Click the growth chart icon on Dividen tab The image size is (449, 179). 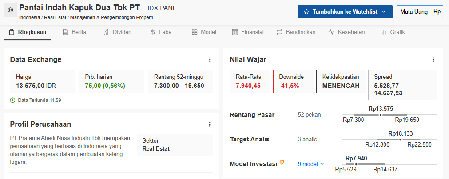point(107,32)
